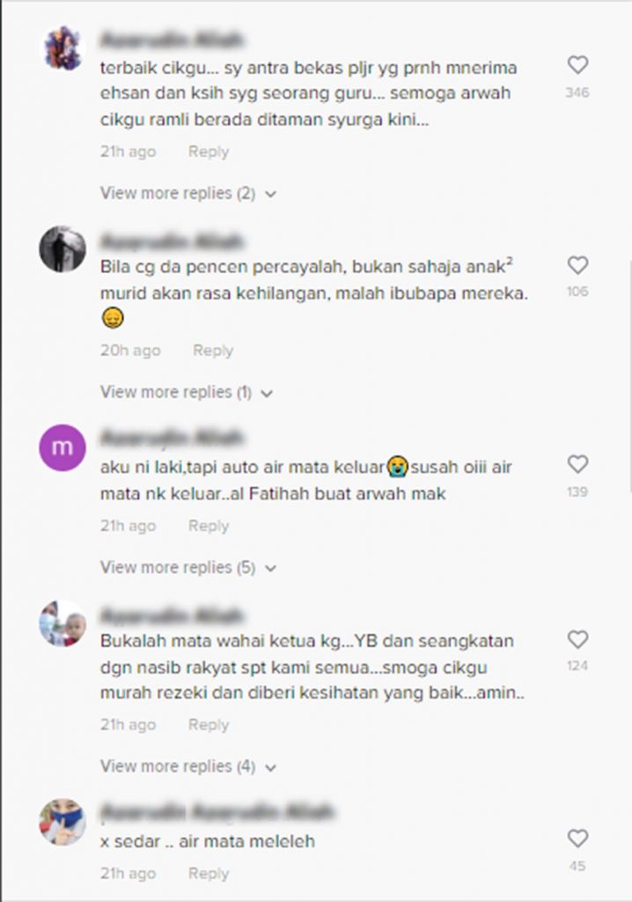Expand 'View more replies (4)'
This screenshot has height=902, width=632.
click(188, 767)
